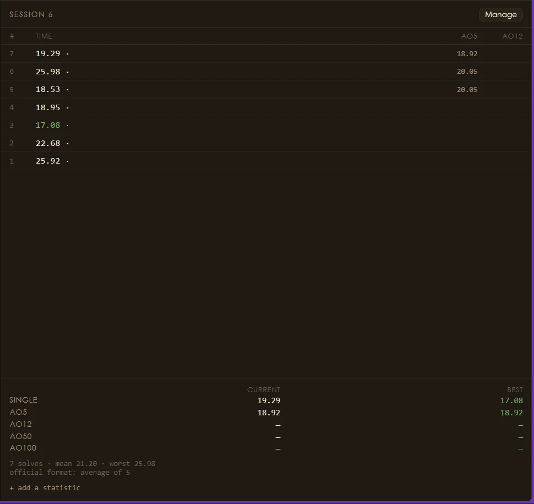Click the best AO5 value 18.92 in statistics
534x504 pixels.
coord(511,413)
